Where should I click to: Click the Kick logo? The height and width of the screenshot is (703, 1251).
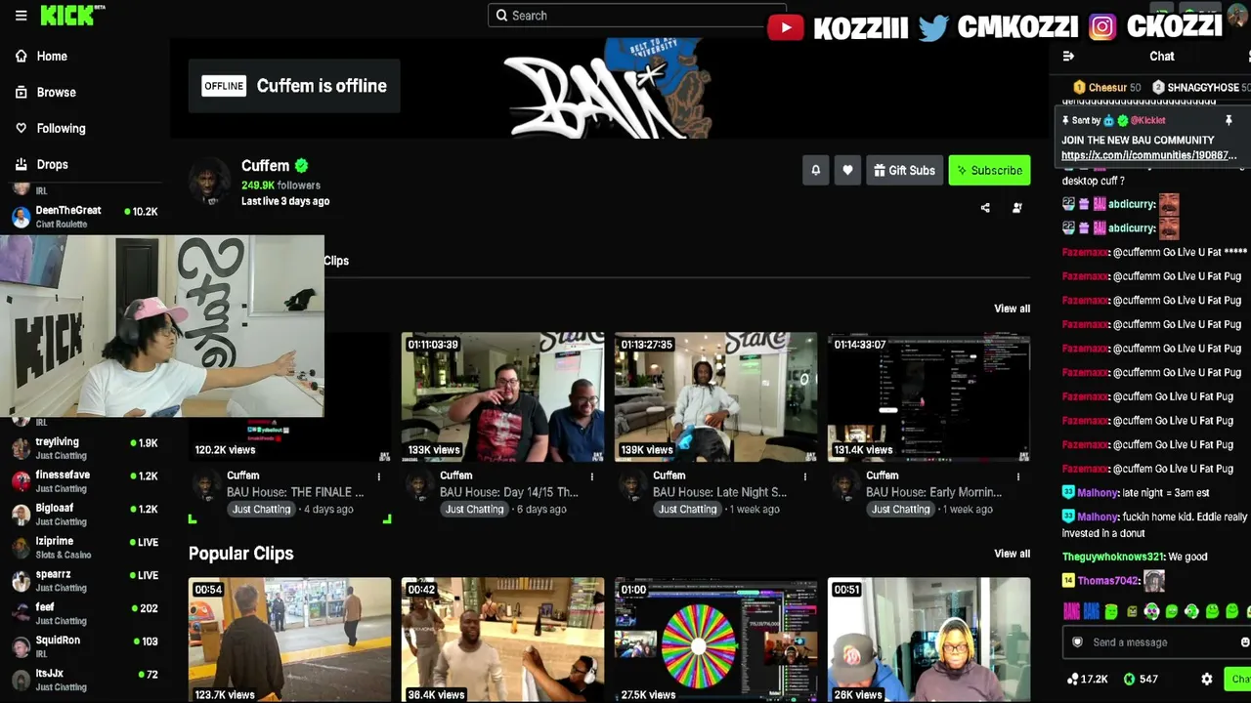pos(71,15)
